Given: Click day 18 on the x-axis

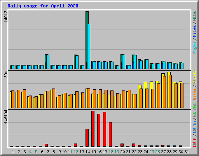Looking at the screenshot, I should click(111, 152).
